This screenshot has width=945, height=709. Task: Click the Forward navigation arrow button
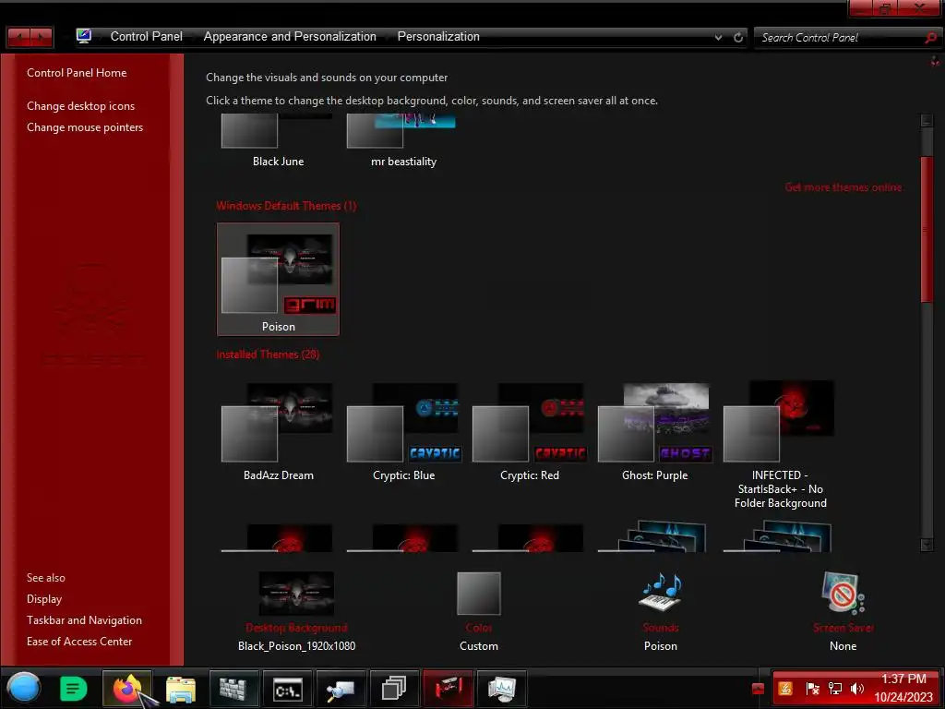[x=41, y=37]
